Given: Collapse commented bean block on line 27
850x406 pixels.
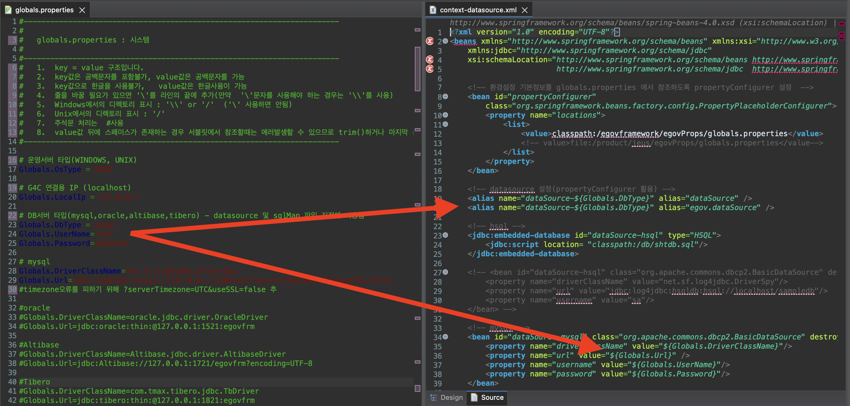Looking at the screenshot, I should click(x=445, y=272).
